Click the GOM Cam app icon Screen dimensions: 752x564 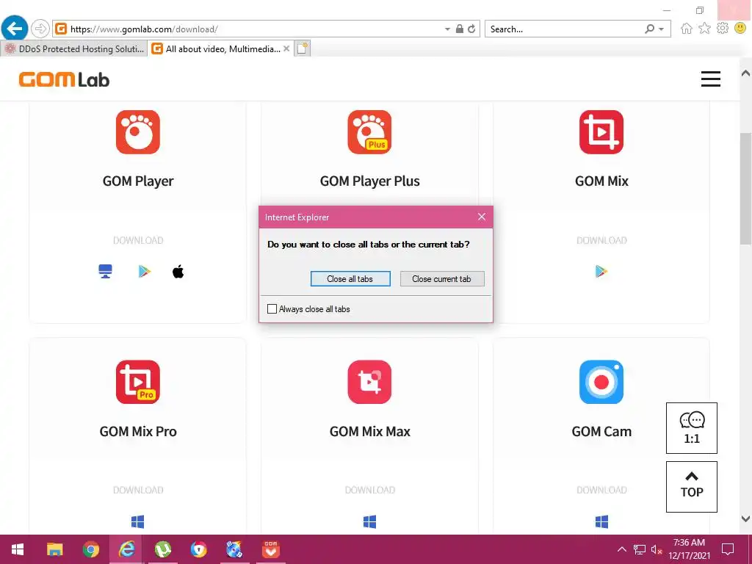601,382
